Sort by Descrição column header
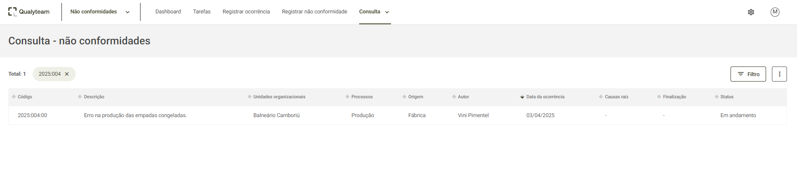797x174 pixels. [x=94, y=97]
